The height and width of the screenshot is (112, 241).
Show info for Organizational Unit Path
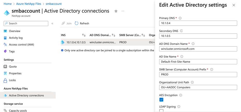coord(192,82)
